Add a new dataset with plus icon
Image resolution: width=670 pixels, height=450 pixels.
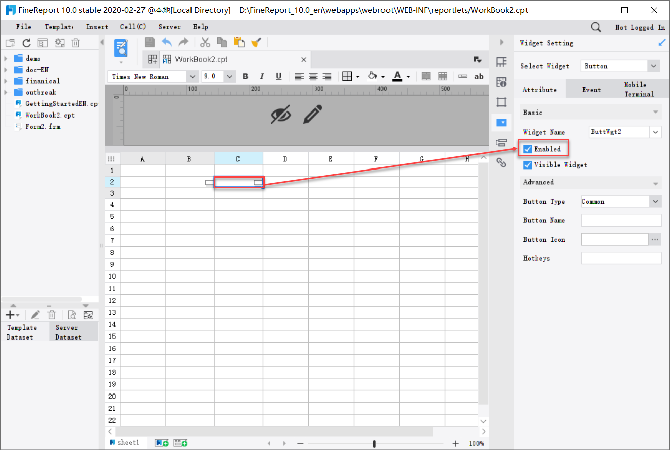tap(10, 315)
